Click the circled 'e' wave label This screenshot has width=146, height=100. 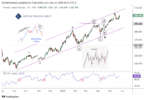coord(104,33)
